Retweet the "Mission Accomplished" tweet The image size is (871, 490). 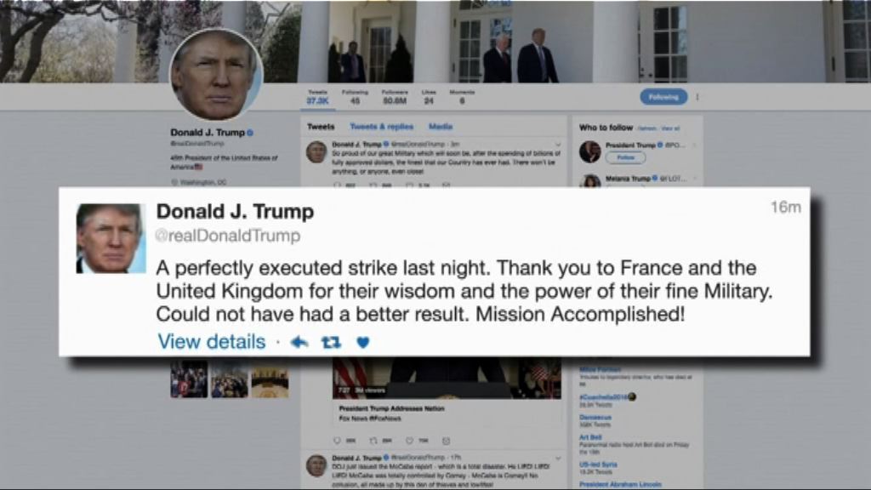331,342
